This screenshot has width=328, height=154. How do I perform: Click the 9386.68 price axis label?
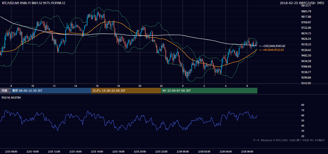point(306,66)
